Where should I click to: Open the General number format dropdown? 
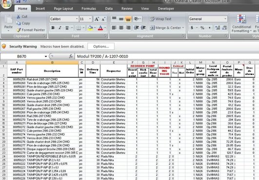pyautogui.click(x=225, y=19)
